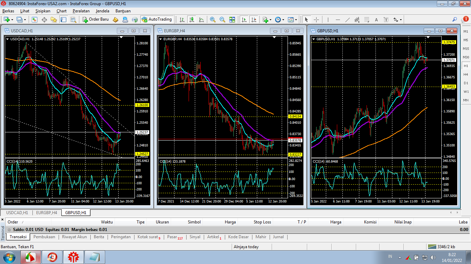Screen dimensions: 471x264
Task: Zoom in on the chart
Action: (x=213, y=20)
